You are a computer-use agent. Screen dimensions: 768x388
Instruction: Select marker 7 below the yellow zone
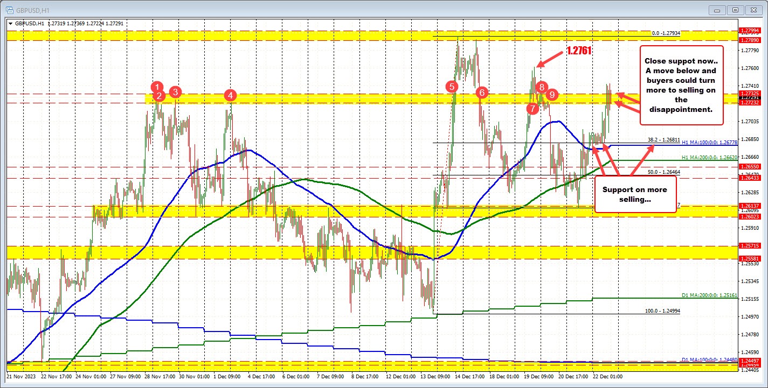532,108
